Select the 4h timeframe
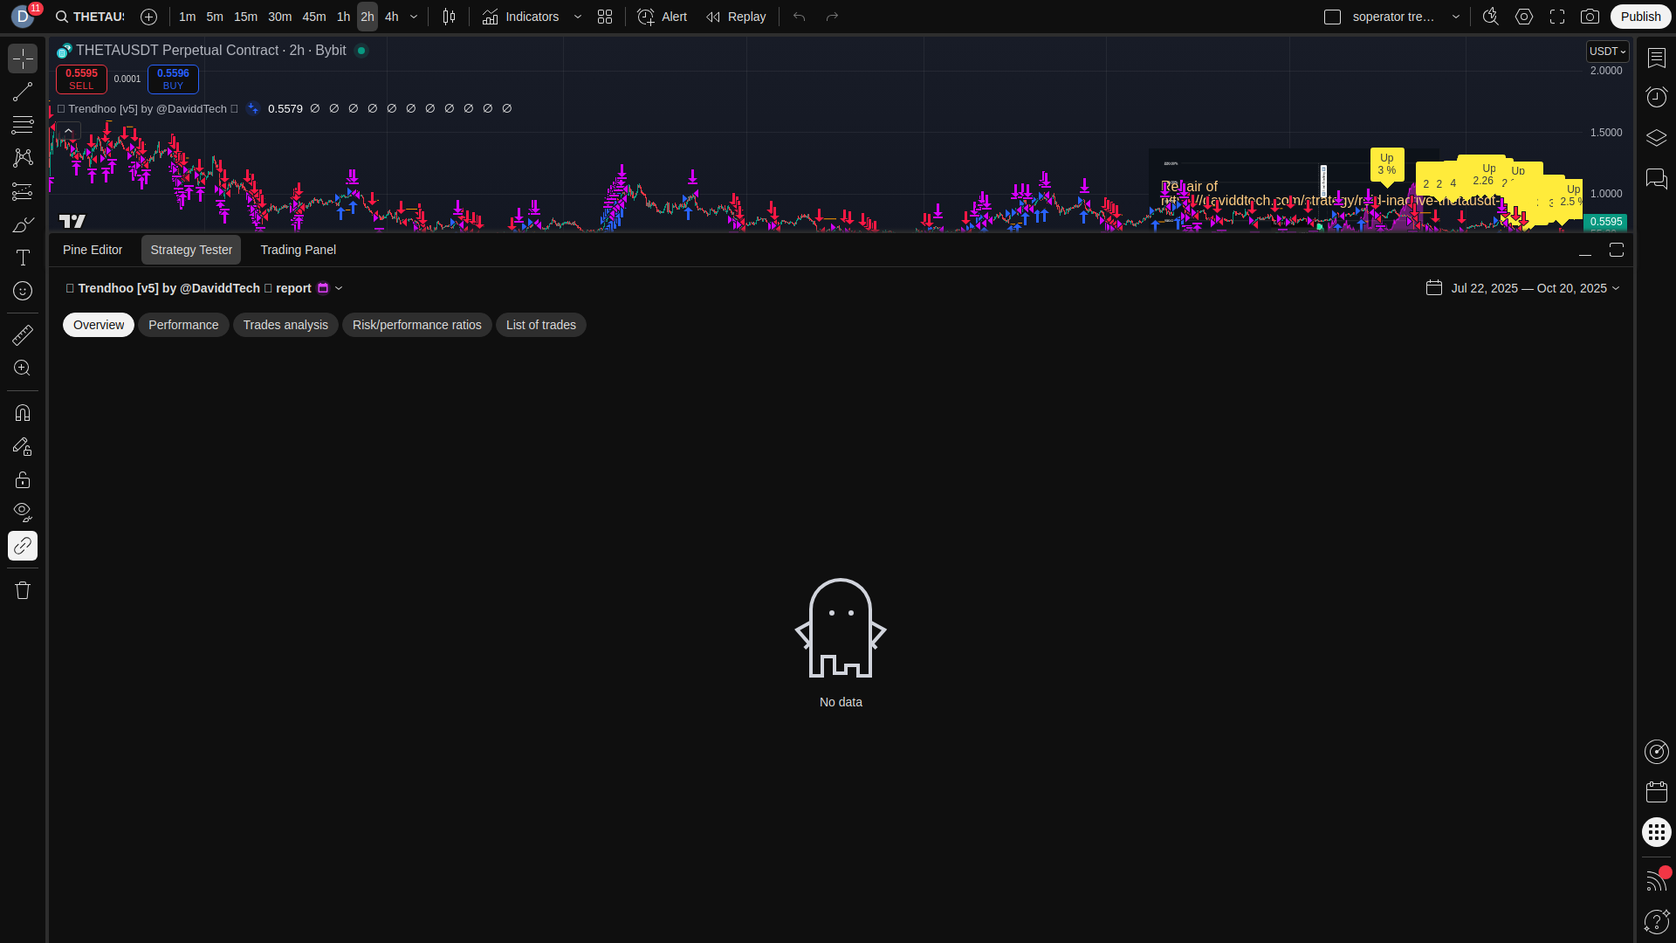 (391, 17)
